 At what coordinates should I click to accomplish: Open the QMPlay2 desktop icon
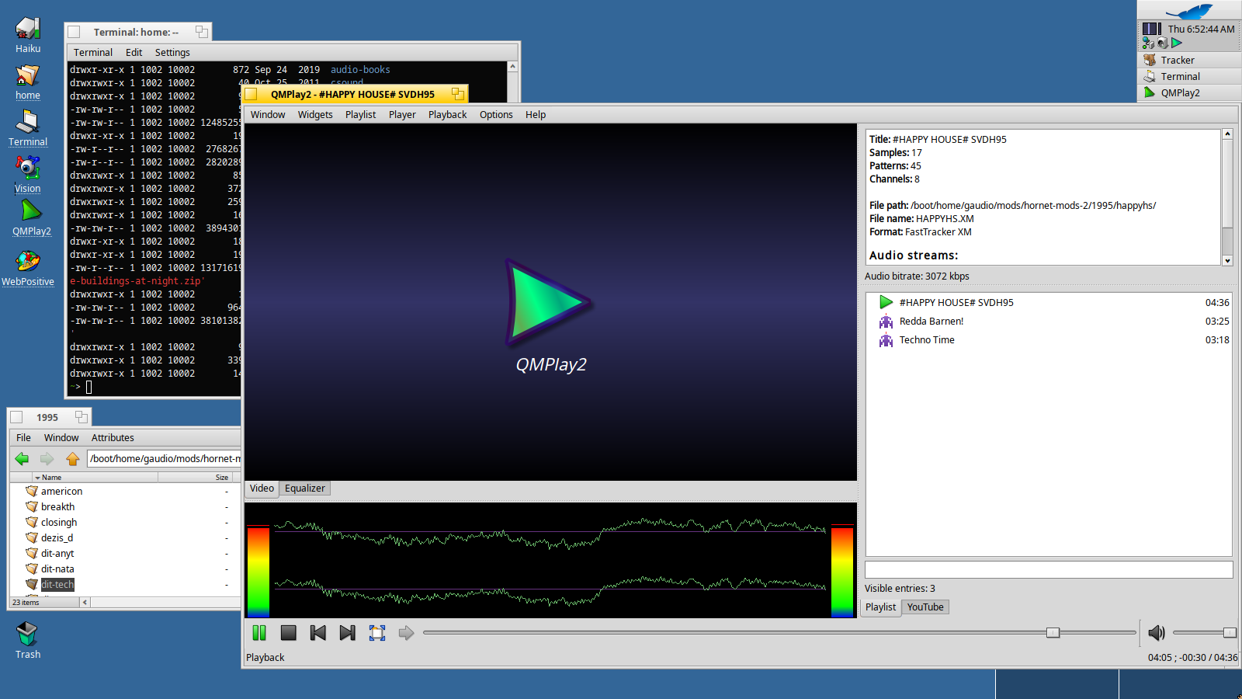pyautogui.click(x=32, y=218)
